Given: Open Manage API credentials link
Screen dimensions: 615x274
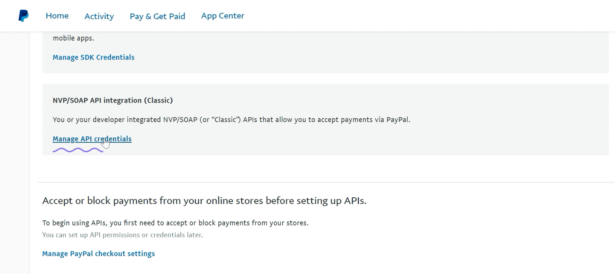Looking at the screenshot, I should (92, 139).
